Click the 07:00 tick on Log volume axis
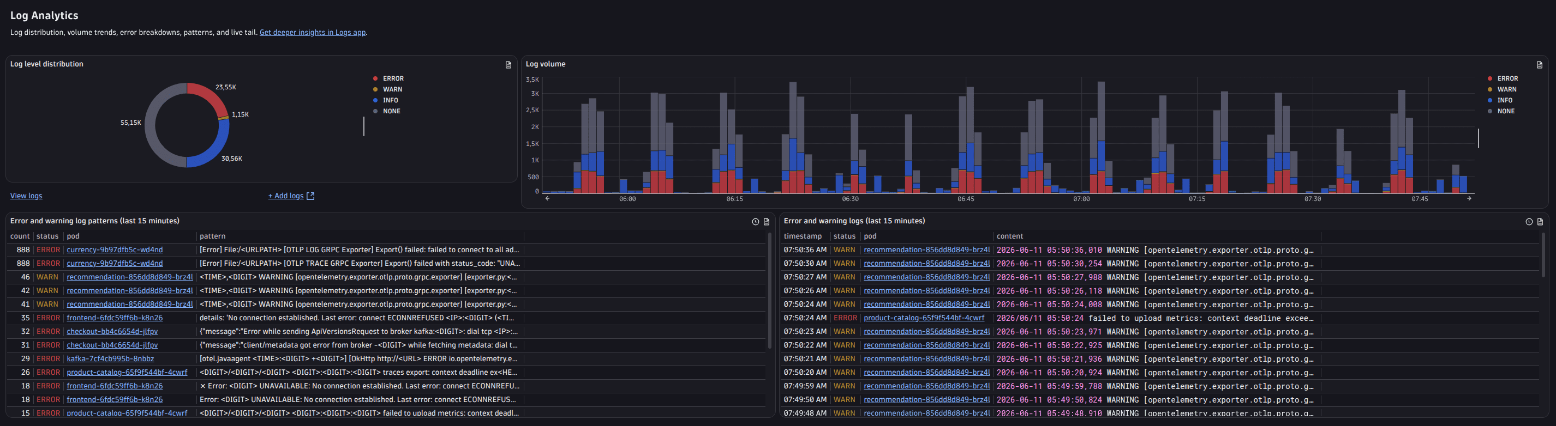The height and width of the screenshot is (426, 1556). [x=1081, y=199]
